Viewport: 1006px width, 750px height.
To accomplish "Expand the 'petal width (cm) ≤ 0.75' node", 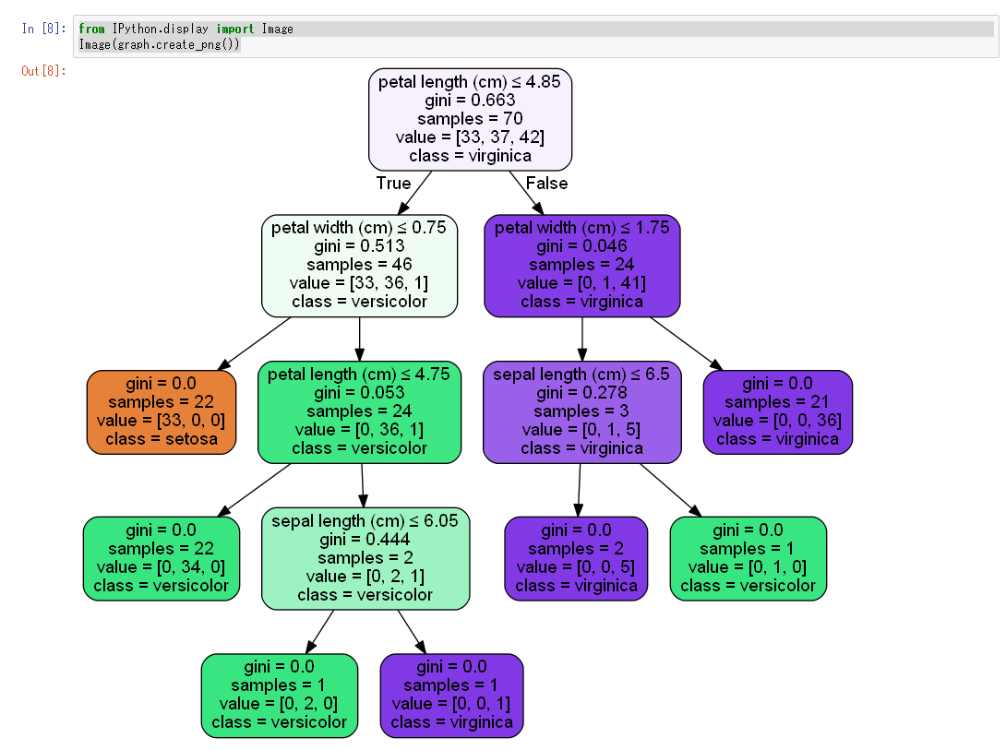I will [x=359, y=265].
